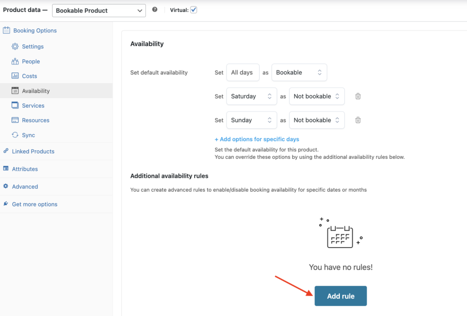Click Add options for specific days link
Viewport: 467px width, 316px height.
coord(257,139)
